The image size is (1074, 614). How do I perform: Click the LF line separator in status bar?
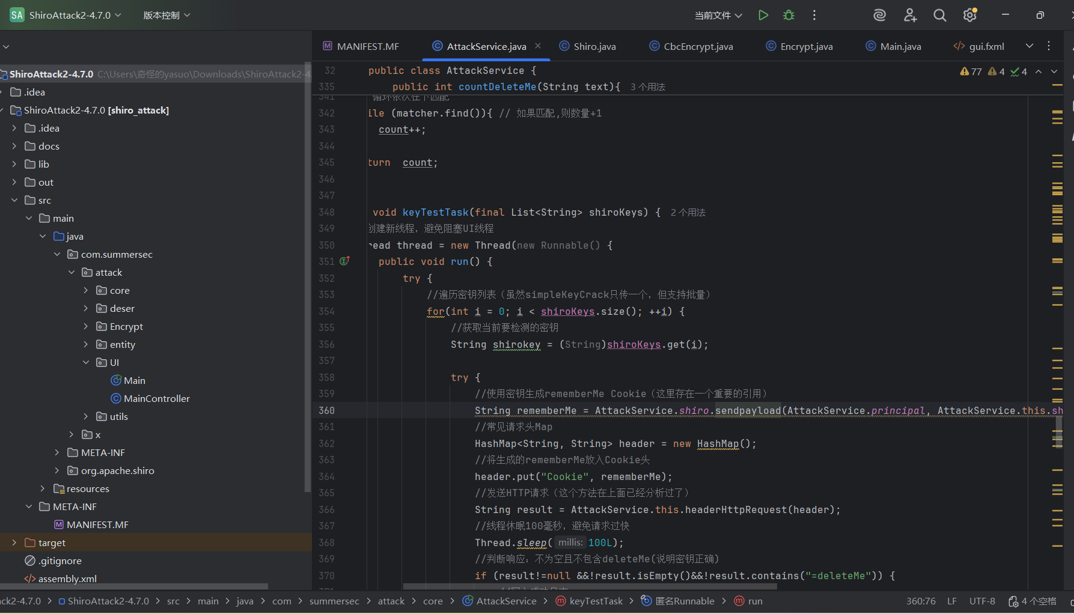click(x=952, y=601)
